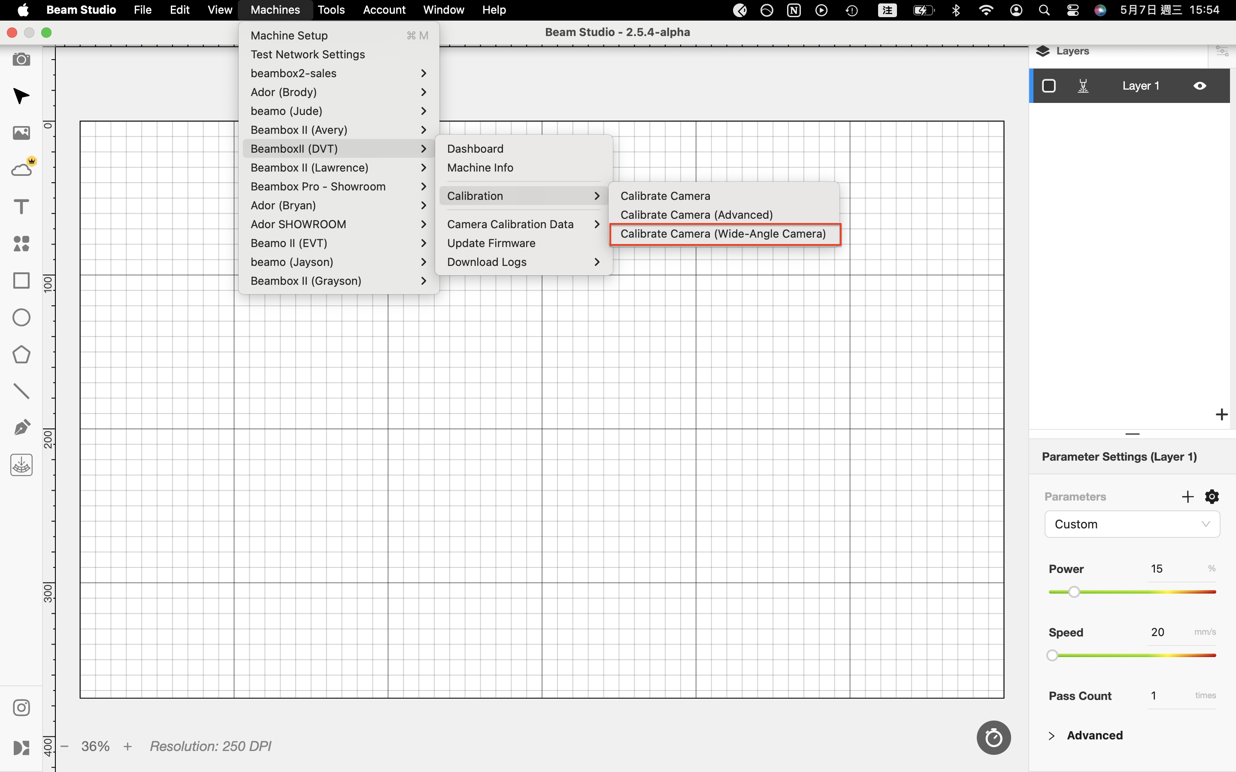
Task: Open the Help menu
Action: 494,10
